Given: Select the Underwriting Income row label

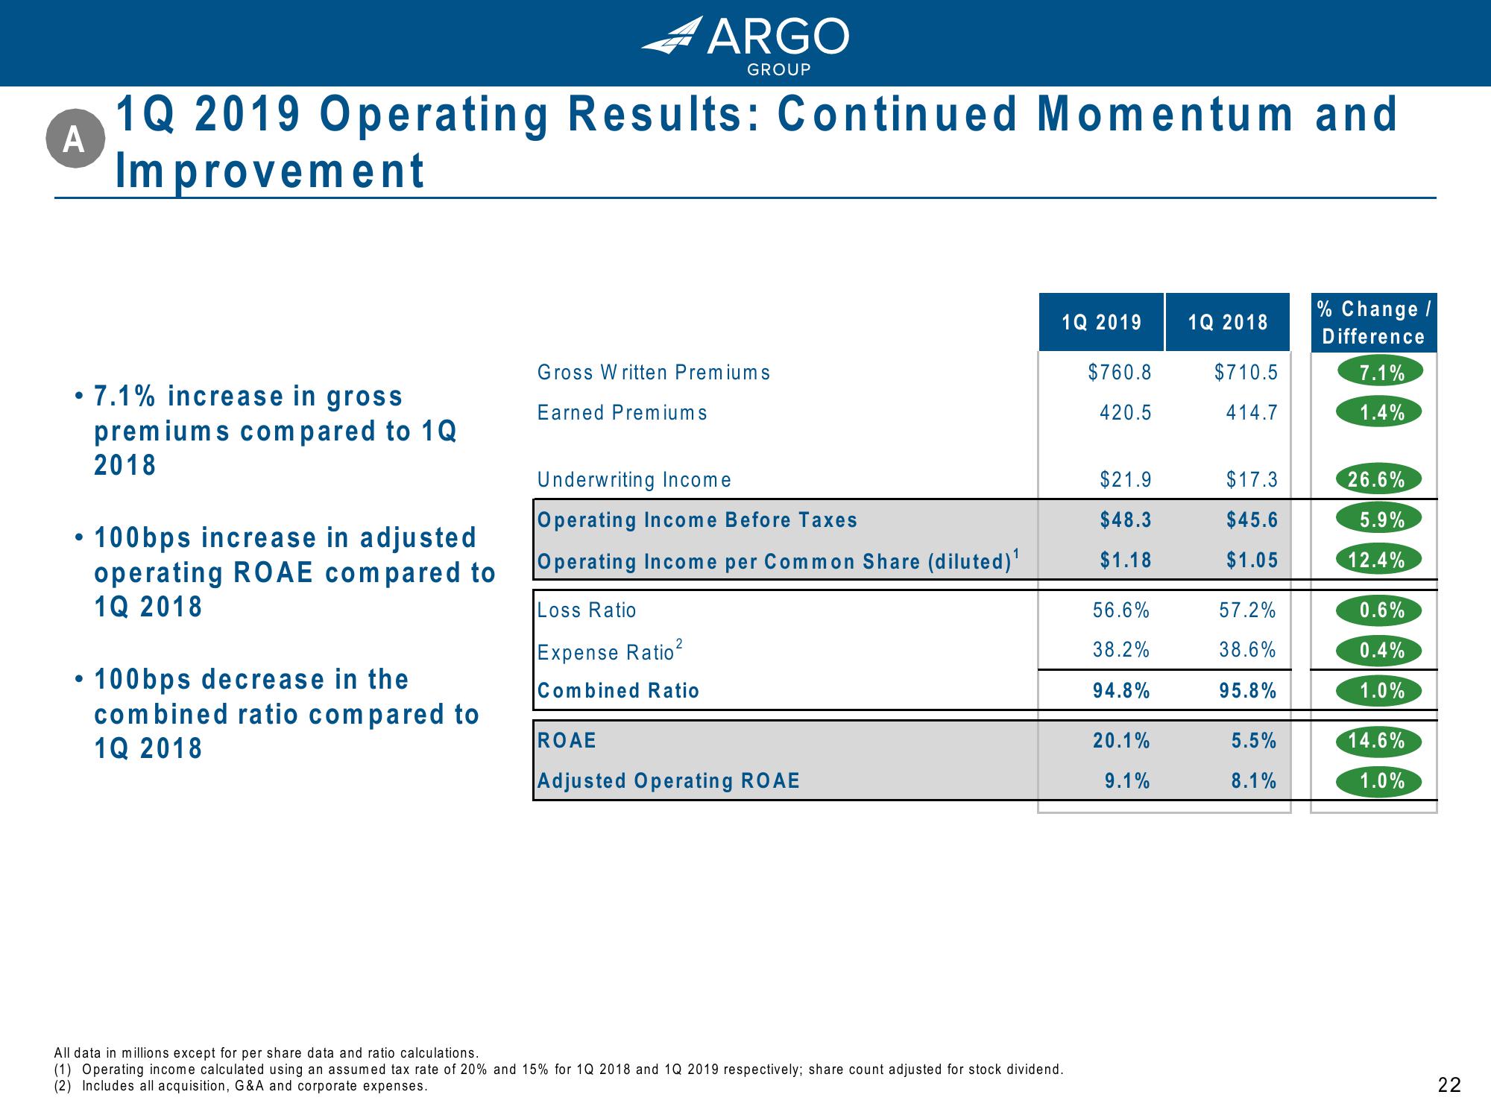Looking at the screenshot, I should tap(634, 479).
